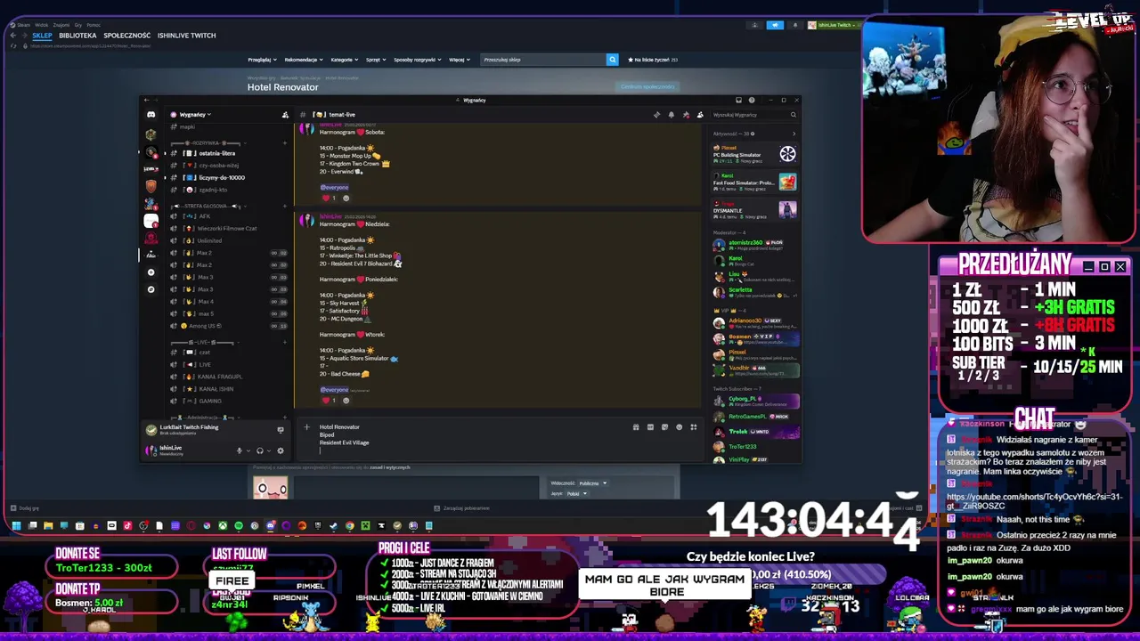Click the blue Steam store search icon

click(612, 60)
